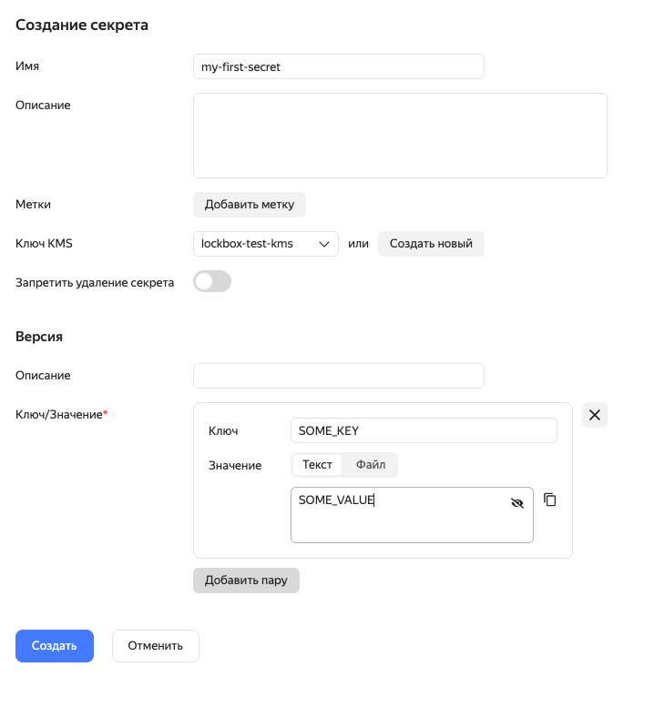Select the Текст value type tab

point(317,465)
